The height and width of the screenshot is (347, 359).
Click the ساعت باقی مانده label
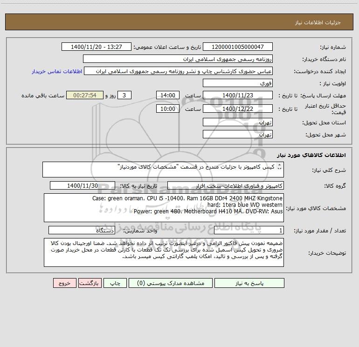[x=43, y=95]
